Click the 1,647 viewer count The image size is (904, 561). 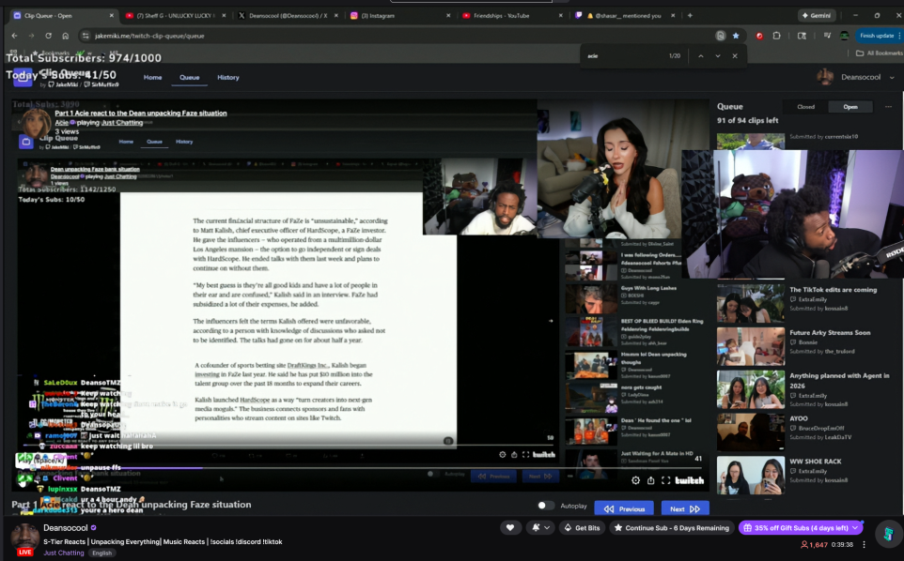[x=814, y=544]
